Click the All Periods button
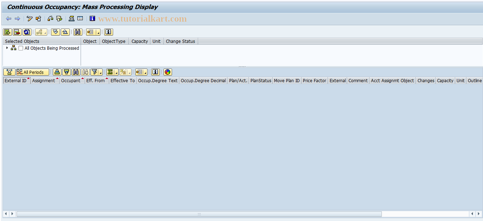Image resolution: width=483 pixels, height=221 pixels. click(x=33, y=72)
